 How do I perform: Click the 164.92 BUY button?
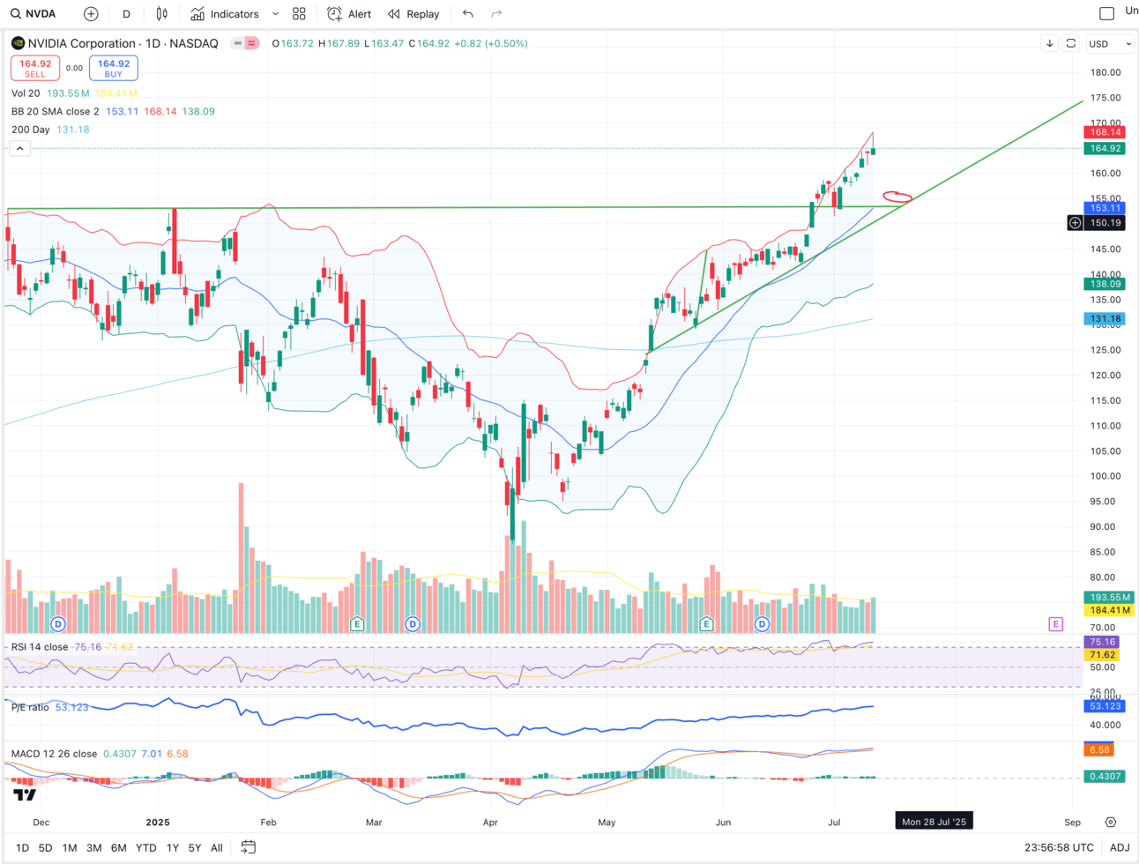114,68
